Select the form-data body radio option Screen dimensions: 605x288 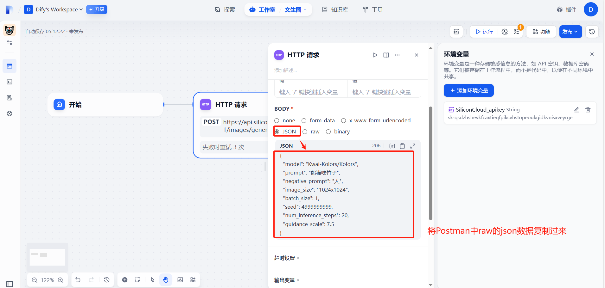click(304, 120)
